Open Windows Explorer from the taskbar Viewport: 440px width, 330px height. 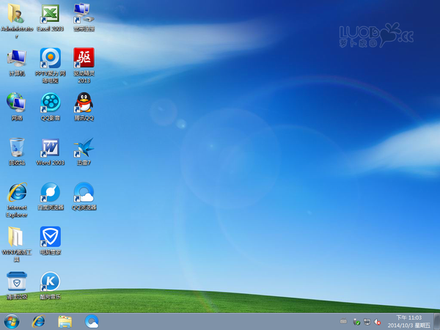[x=65, y=322]
